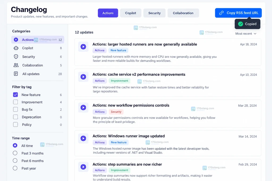Select Copilot category in sidebar
This screenshot has width=272, height=181.
[38, 48]
